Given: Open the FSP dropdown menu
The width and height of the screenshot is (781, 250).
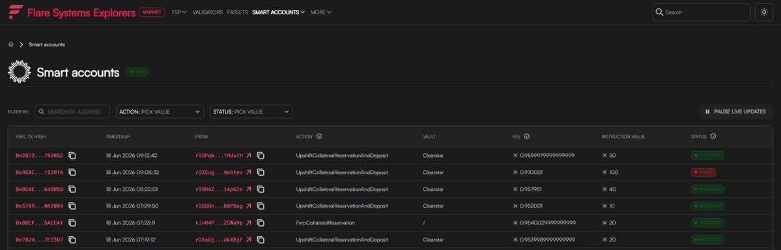Looking at the screenshot, I should pos(179,12).
